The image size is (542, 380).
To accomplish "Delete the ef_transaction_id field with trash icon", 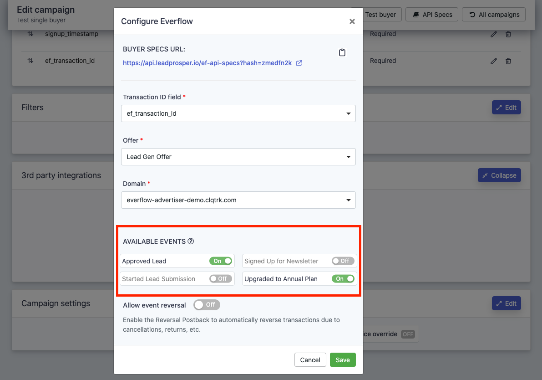I will (x=509, y=61).
